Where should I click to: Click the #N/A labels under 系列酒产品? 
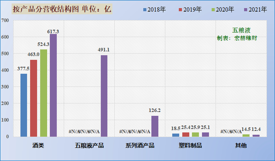pos(135,132)
